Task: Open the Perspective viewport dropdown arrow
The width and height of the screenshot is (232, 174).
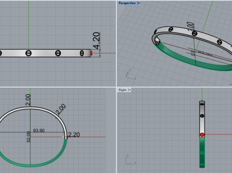Action: [x=139, y=3]
